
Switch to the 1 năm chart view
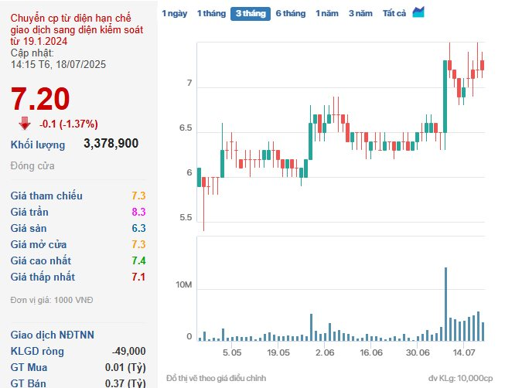327,13
